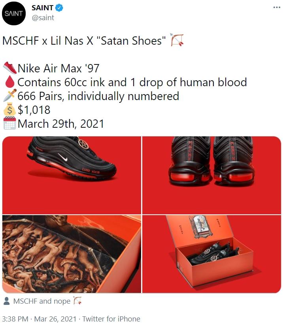Click the money bag emoji beside $1,018

point(9,110)
